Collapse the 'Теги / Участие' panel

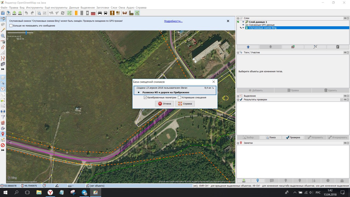click(x=238, y=52)
